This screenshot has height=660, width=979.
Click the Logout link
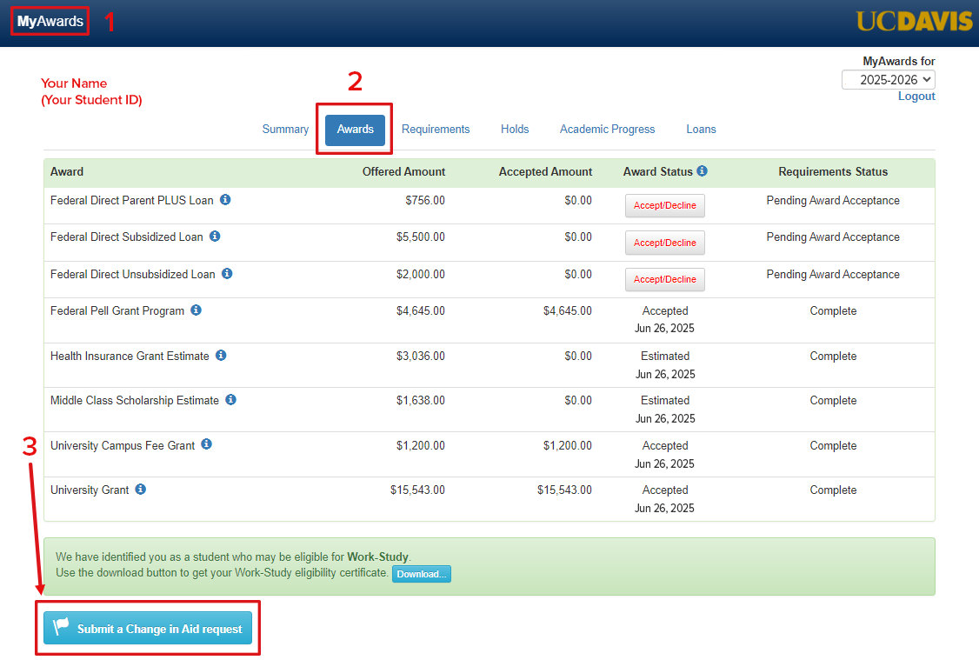click(x=916, y=97)
